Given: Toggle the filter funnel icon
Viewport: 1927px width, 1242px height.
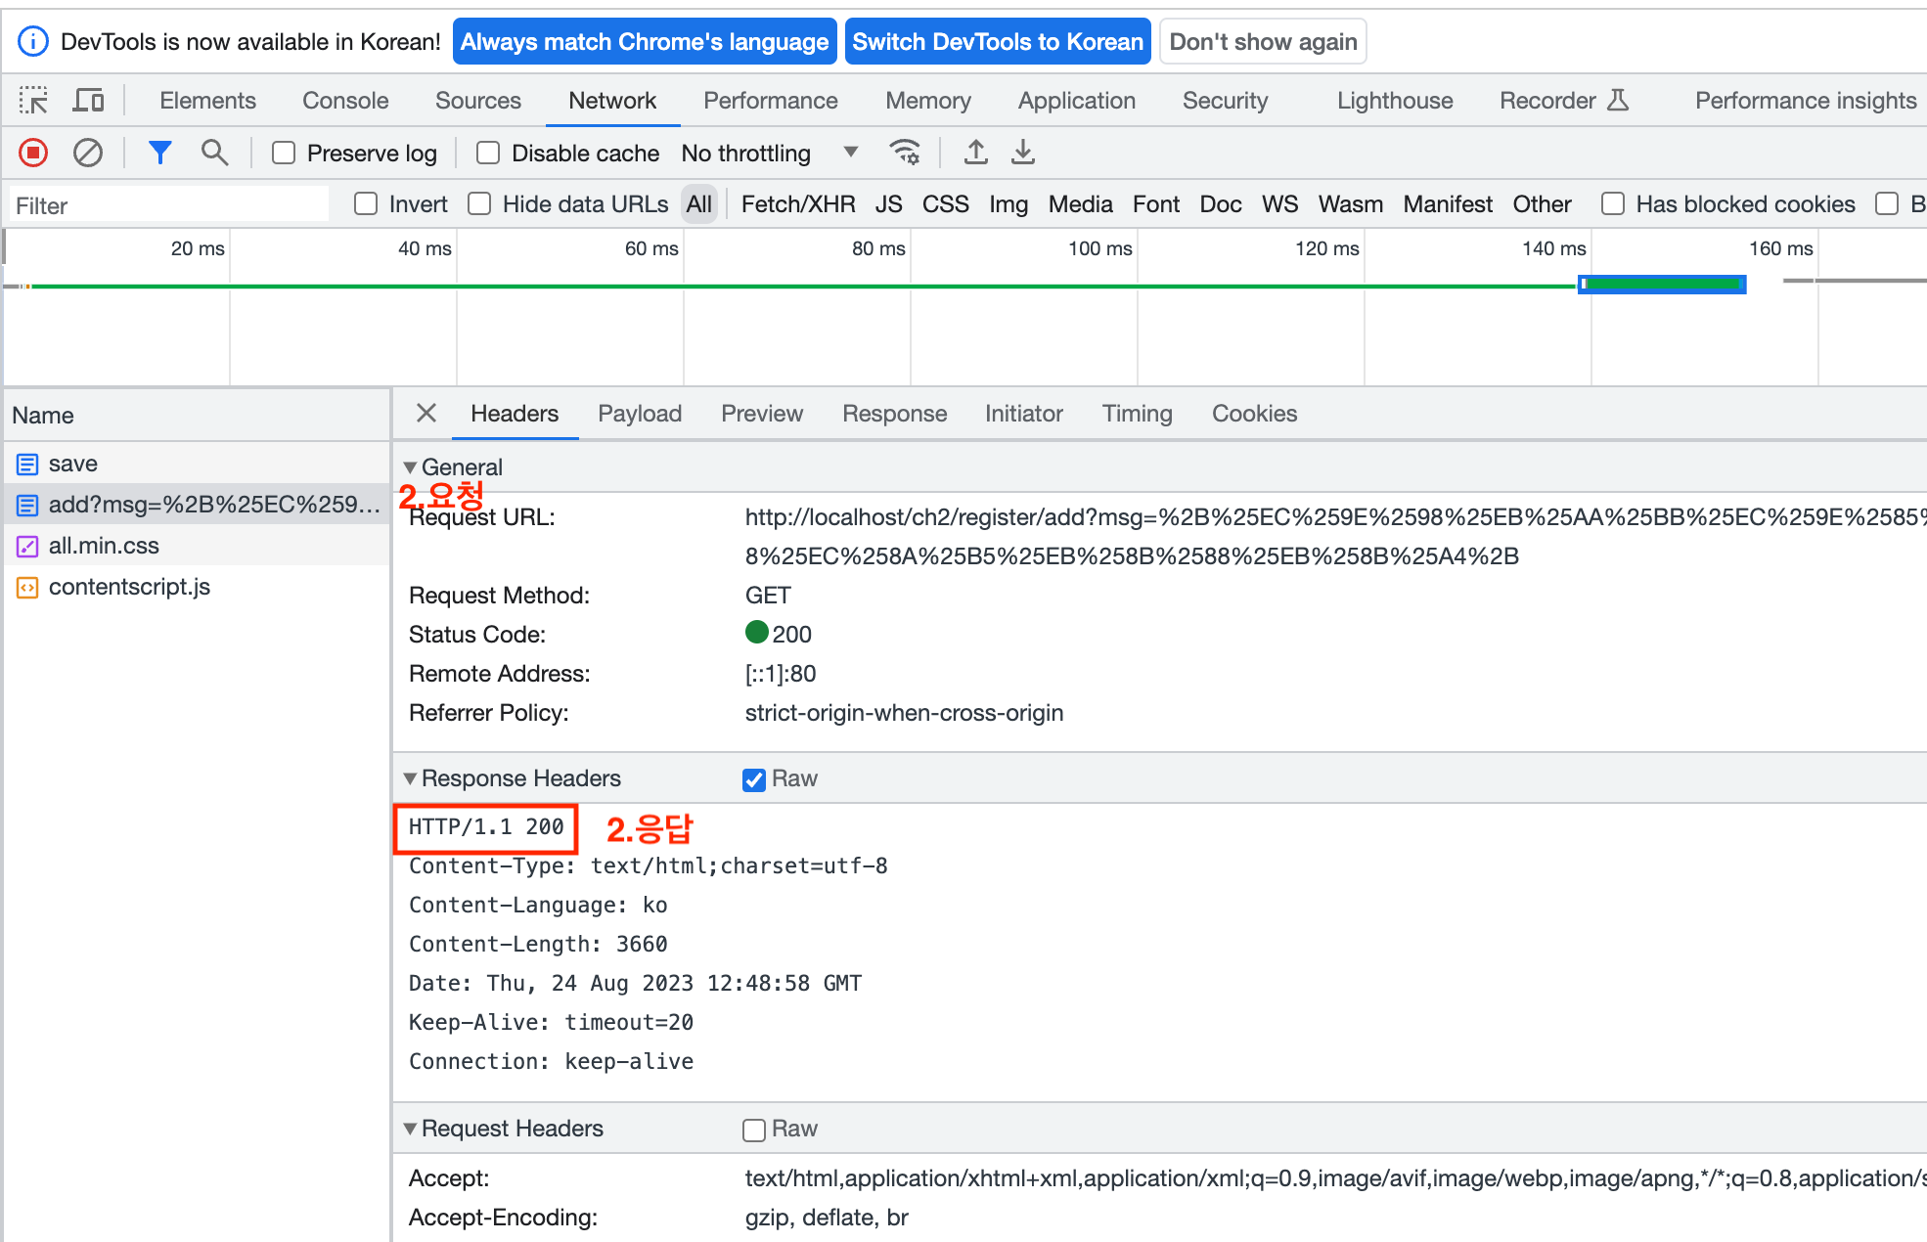Looking at the screenshot, I should (x=159, y=153).
